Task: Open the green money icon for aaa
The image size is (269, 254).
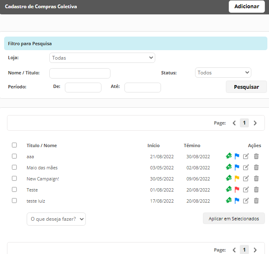Action: click(x=229, y=156)
